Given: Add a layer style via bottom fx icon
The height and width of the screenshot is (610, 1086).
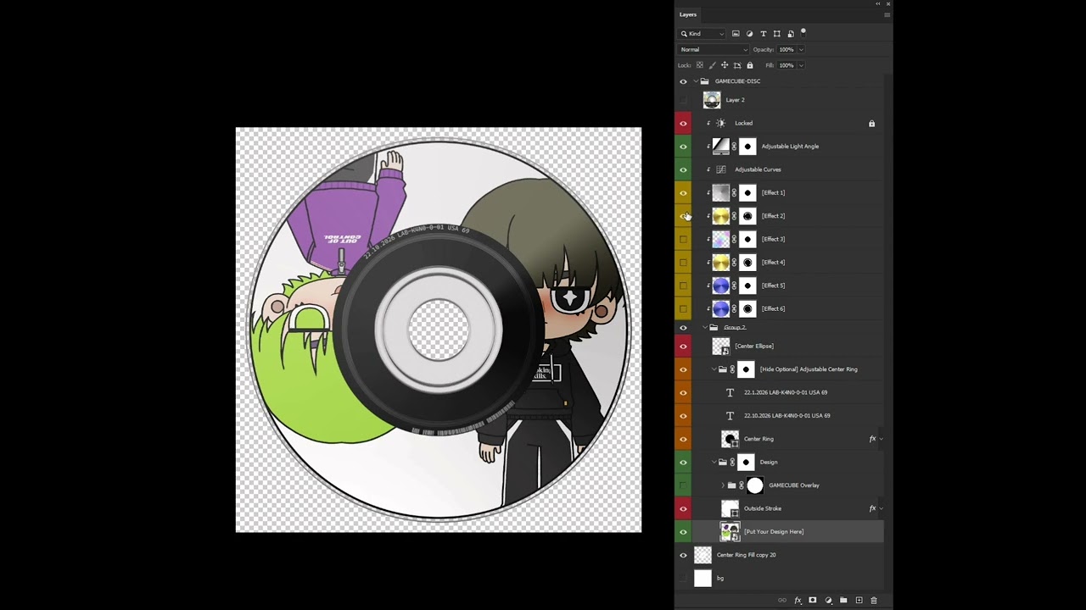Looking at the screenshot, I should [x=798, y=600].
